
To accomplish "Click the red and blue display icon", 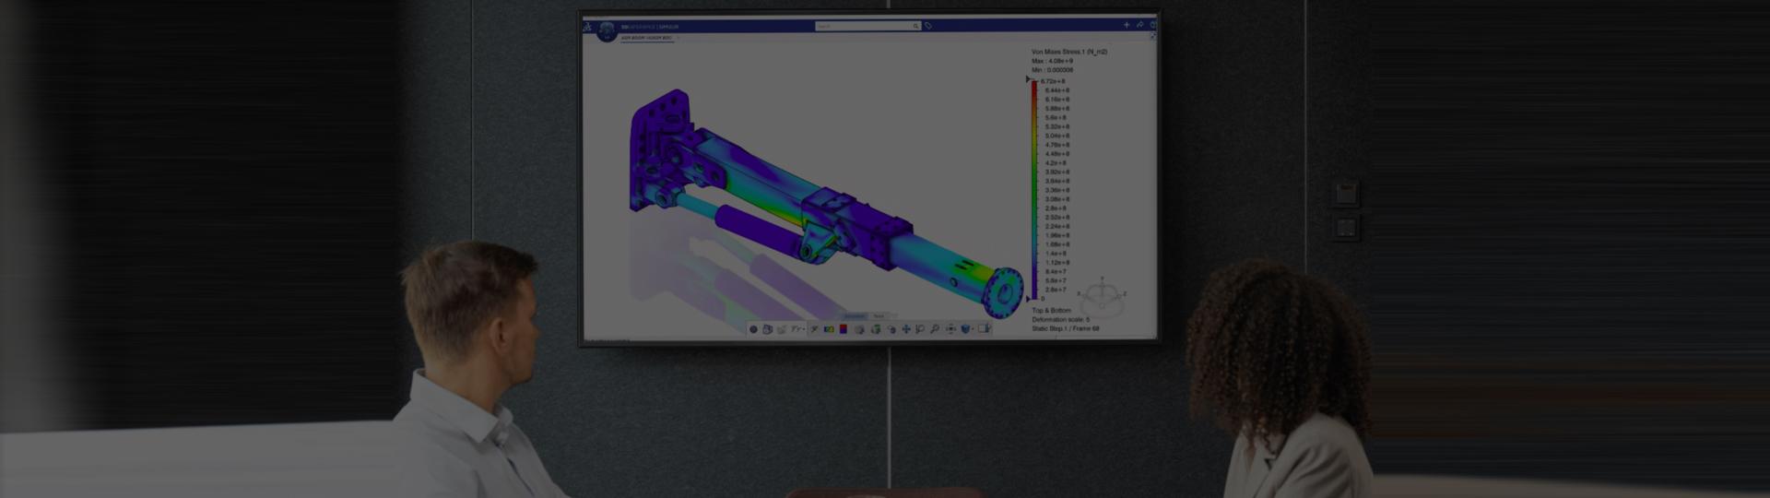I will point(843,329).
